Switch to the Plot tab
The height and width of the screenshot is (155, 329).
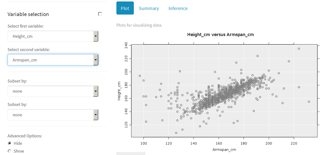point(125,8)
